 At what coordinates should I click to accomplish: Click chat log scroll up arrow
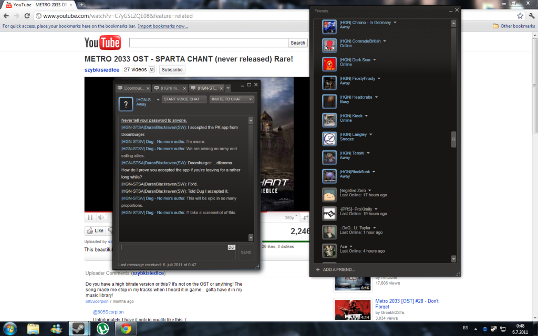coord(251,120)
